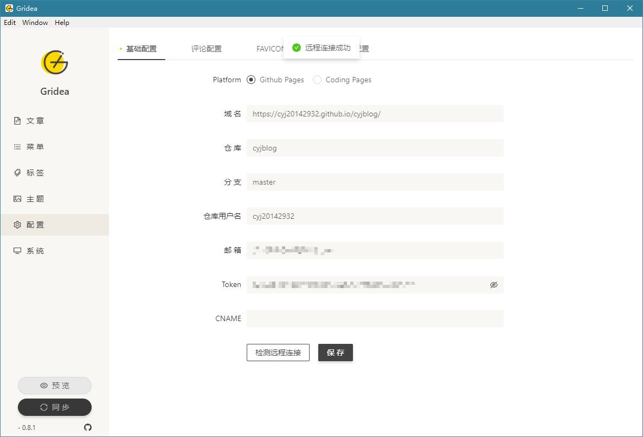Save settings with the 保存 button
The width and height of the screenshot is (643, 437).
click(335, 353)
